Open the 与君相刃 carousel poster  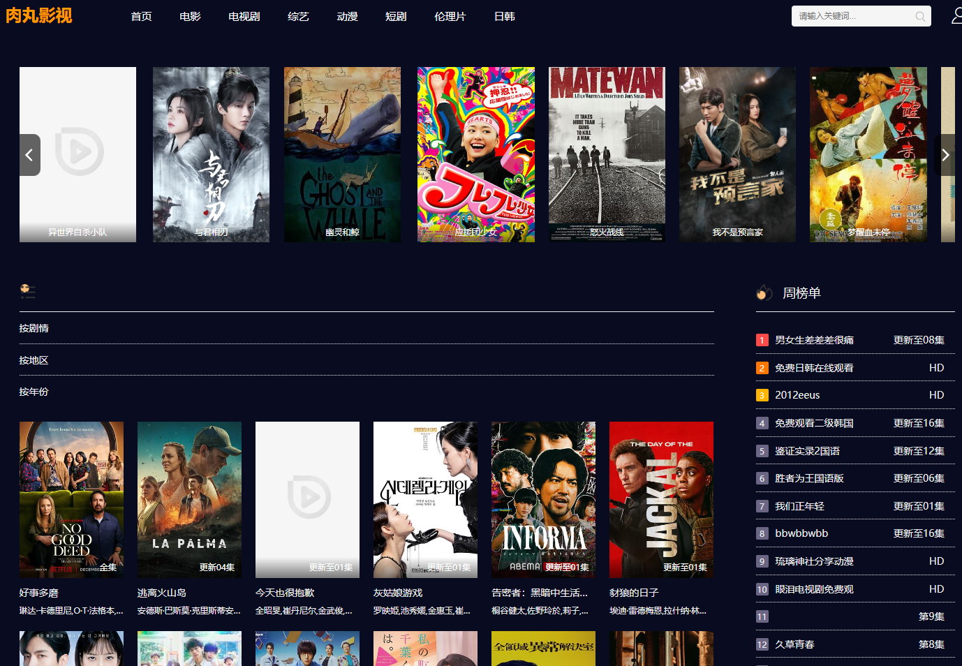pos(211,154)
